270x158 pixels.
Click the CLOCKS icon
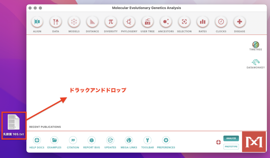(221, 22)
